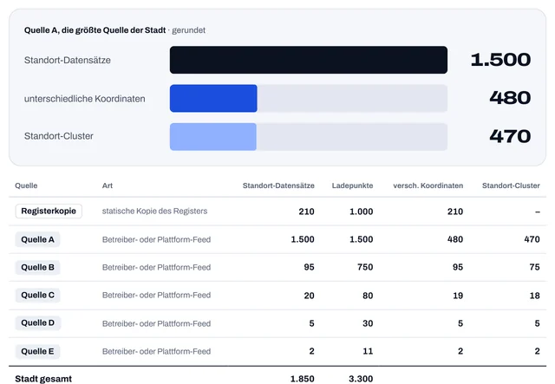
Task: Click Quelle A's Standort-Cluster value 470
Action: click(x=532, y=239)
